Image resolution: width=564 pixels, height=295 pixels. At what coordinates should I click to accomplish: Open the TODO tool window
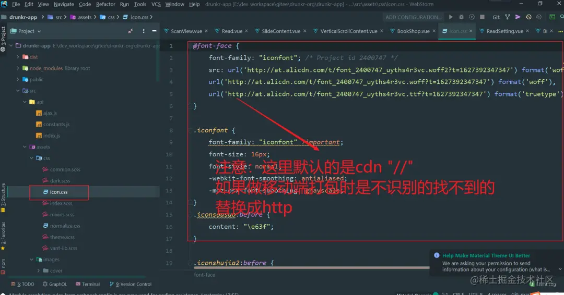(22, 284)
